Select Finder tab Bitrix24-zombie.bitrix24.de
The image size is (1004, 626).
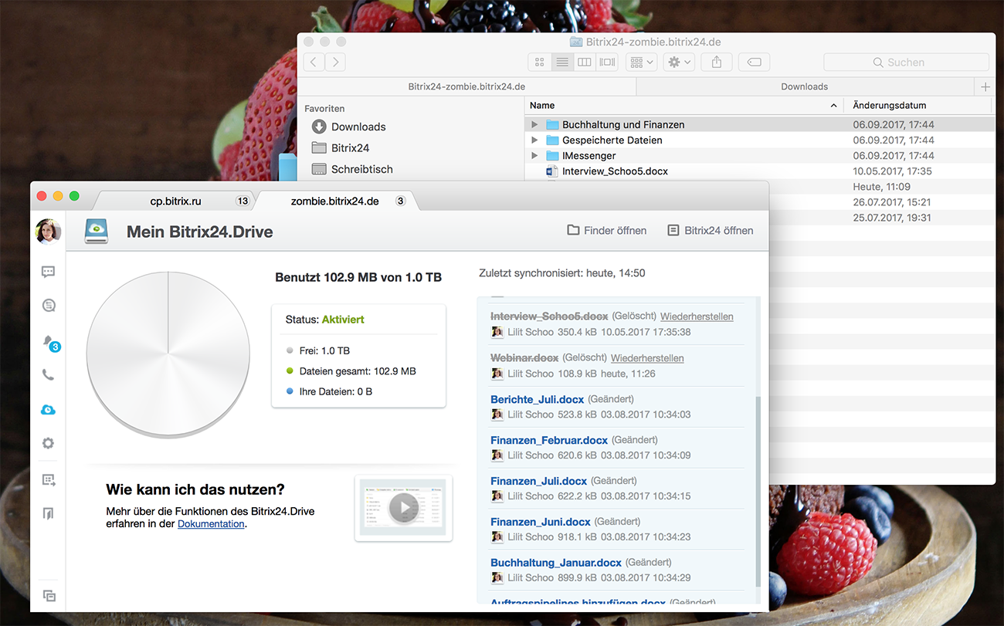[466, 87]
